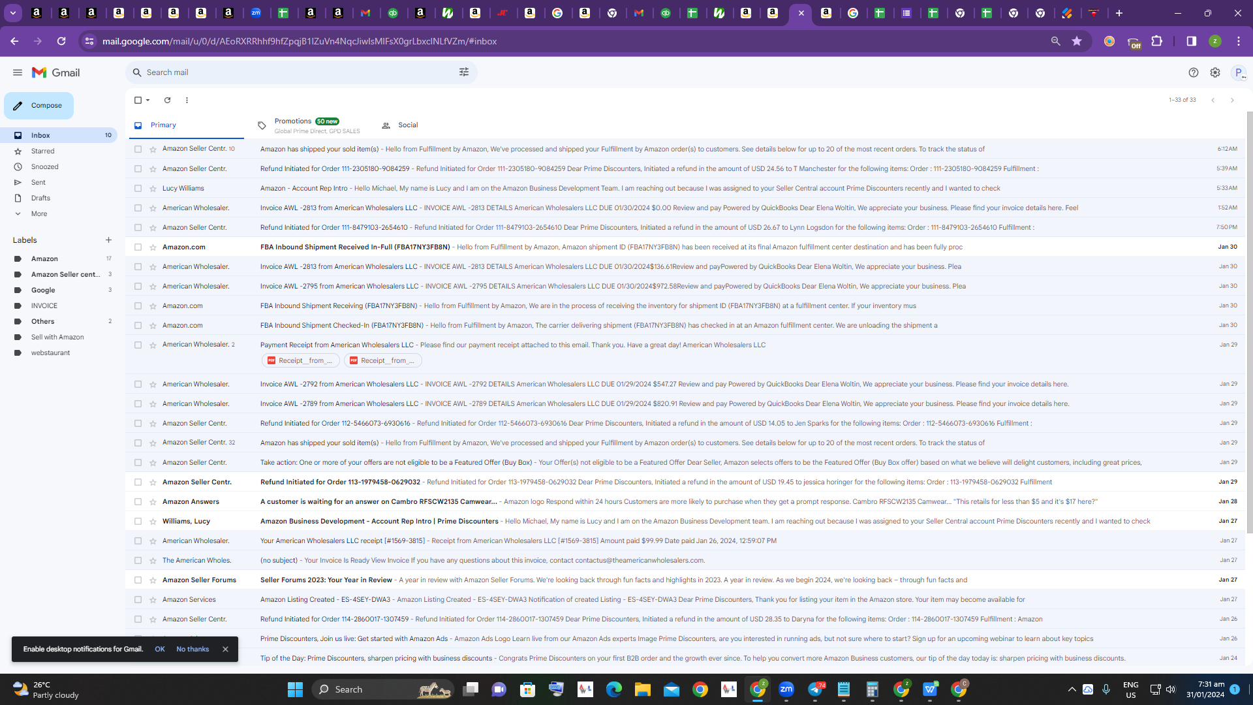Go to older emails page arrow

(x=1232, y=100)
